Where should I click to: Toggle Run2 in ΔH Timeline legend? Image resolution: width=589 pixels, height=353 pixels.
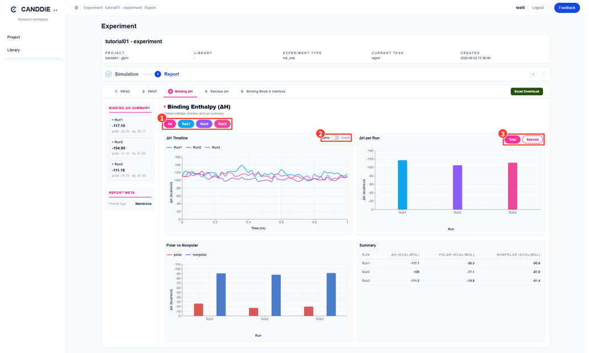[194, 147]
